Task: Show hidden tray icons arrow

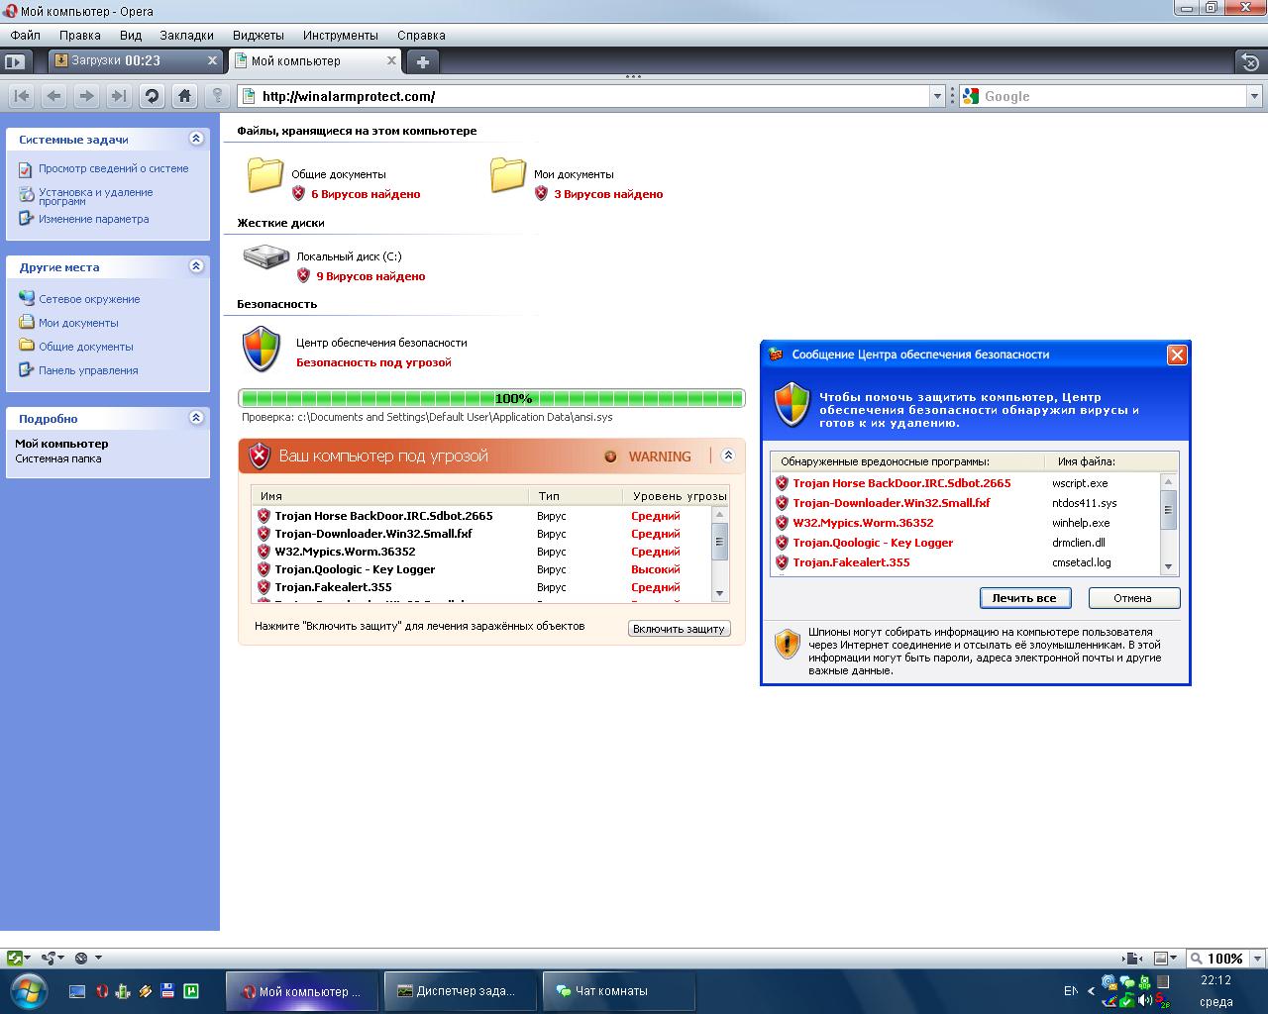Action: [1092, 990]
